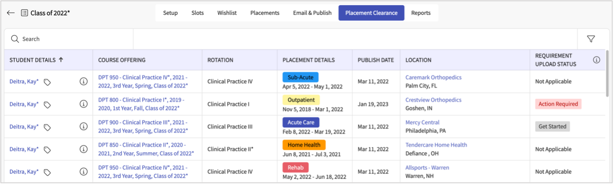The image size is (614, 185).
Task: Go to the Wishlist tab
Action: pos(227,13)
